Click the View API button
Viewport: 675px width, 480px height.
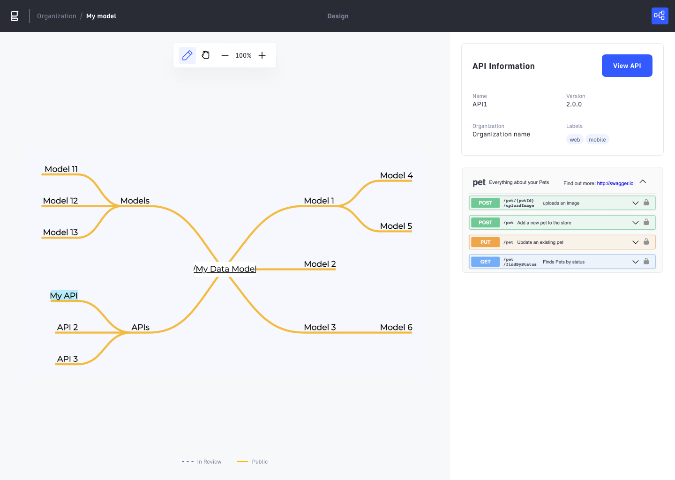(627, 66)
